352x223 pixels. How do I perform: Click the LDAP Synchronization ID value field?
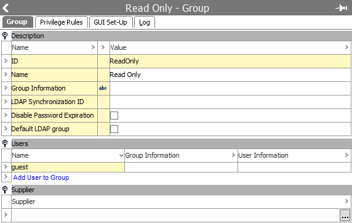[230, 102]
